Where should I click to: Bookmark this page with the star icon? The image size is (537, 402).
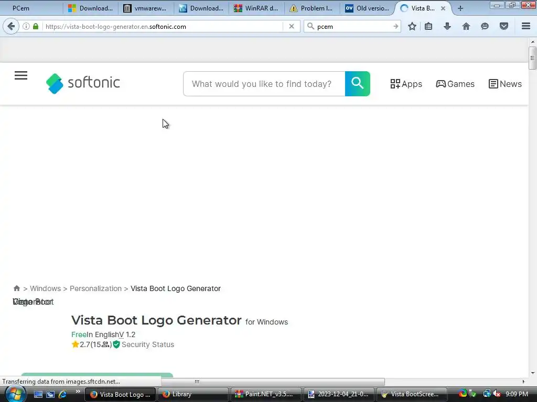[412, 26]
